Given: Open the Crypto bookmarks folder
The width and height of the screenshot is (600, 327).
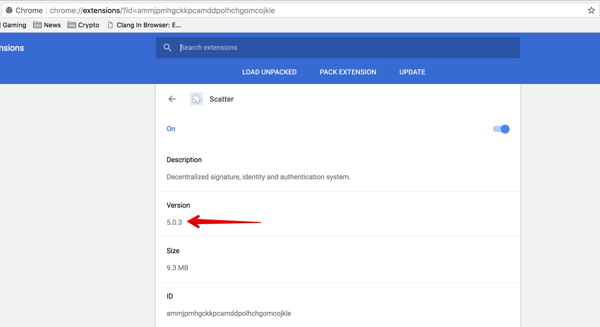Looking at the screenshot, I should click(84, 25).
